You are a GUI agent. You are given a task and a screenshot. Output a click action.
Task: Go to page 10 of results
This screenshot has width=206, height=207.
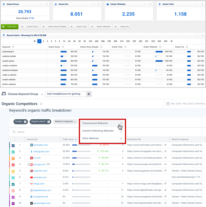pos(64,41)
